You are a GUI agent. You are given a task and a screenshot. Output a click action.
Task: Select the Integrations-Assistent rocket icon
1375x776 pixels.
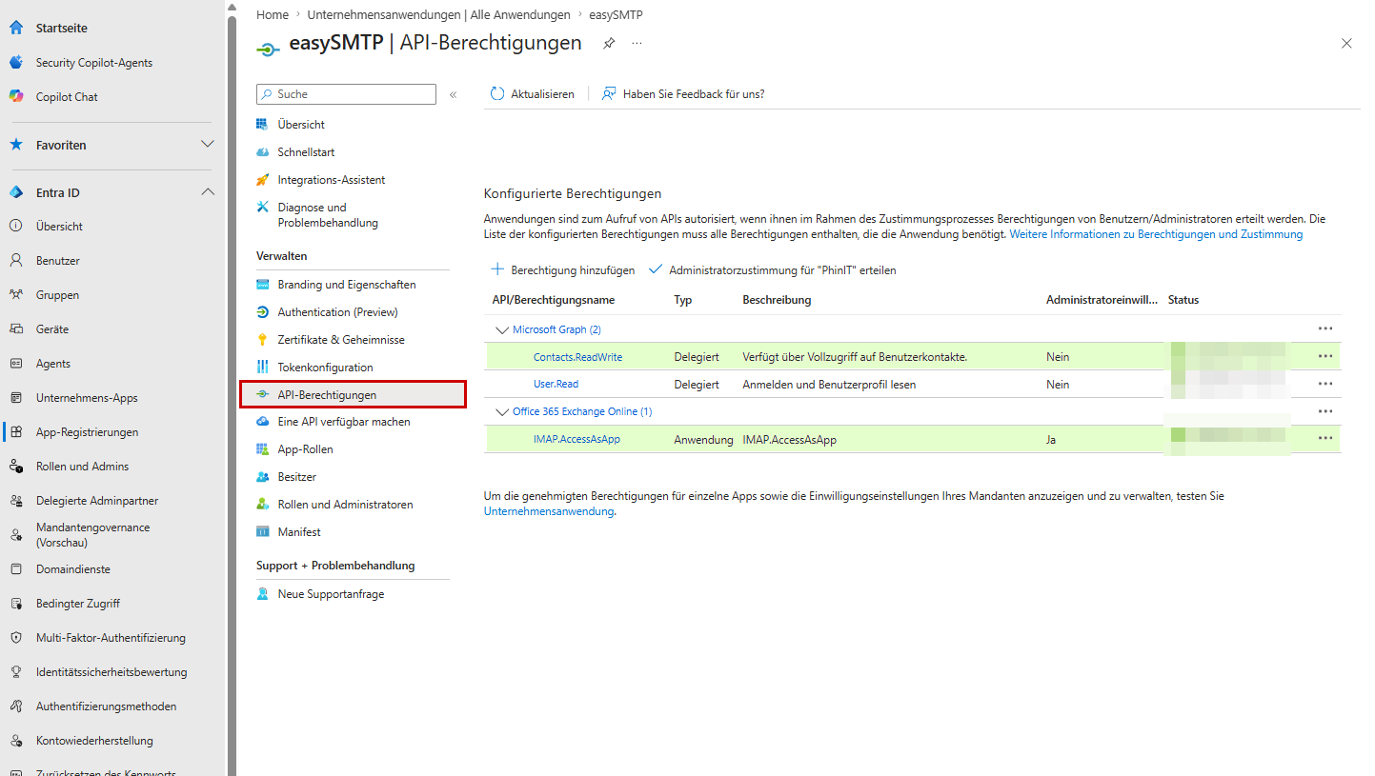pyautogui.click(x=263, y=180)
